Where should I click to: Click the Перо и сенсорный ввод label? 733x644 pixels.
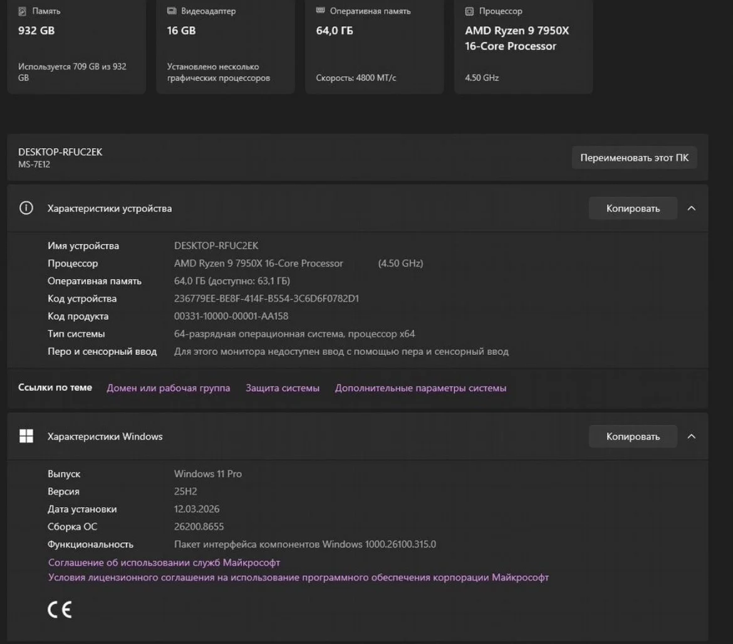(102, 352)
